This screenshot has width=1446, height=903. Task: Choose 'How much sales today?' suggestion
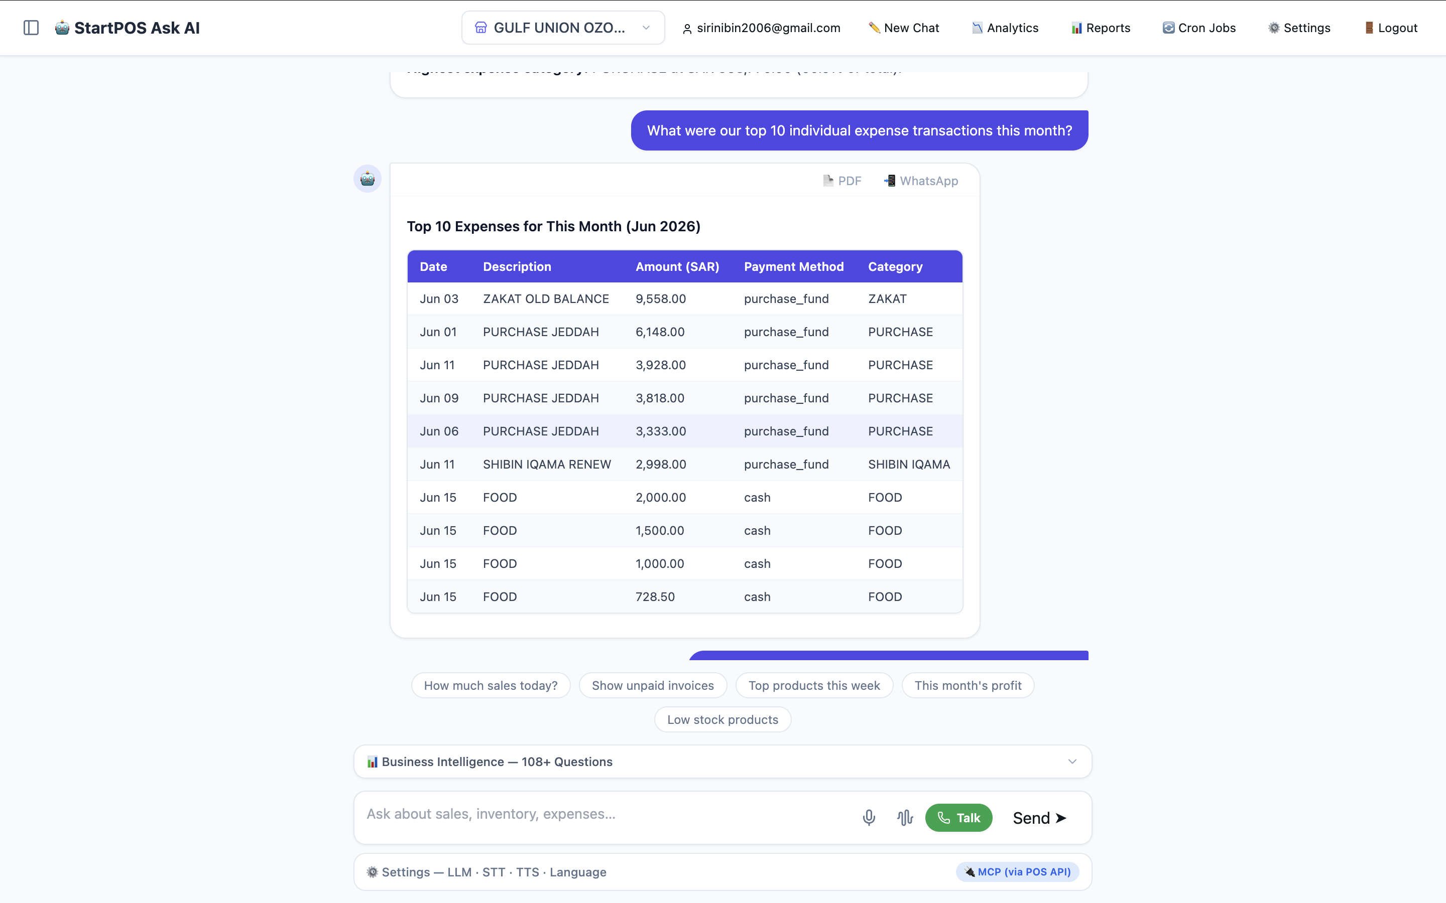tap(491, 686)
